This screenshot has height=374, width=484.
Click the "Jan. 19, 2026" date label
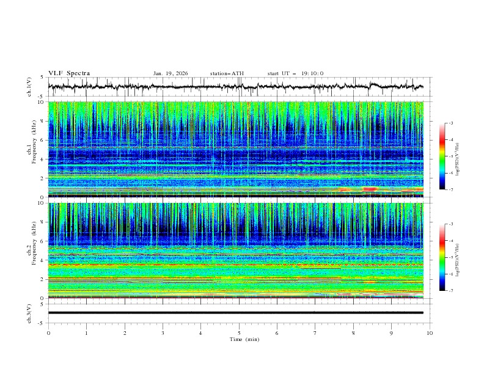point(170,73)
